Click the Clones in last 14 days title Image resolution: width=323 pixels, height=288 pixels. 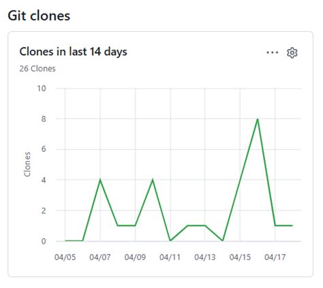pos(73,52)
